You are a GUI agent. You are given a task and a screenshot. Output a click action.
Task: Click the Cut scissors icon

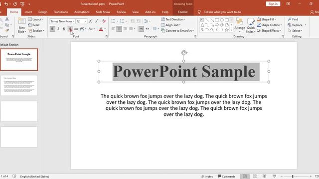7,19
